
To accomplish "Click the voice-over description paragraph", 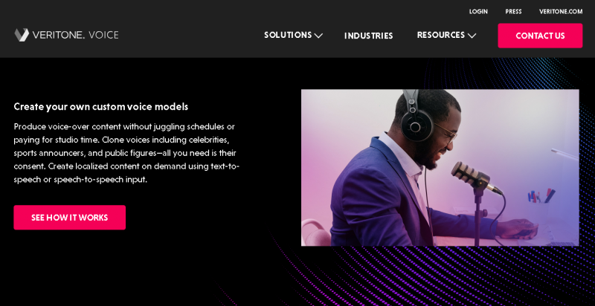I will (x=126, y=153).
